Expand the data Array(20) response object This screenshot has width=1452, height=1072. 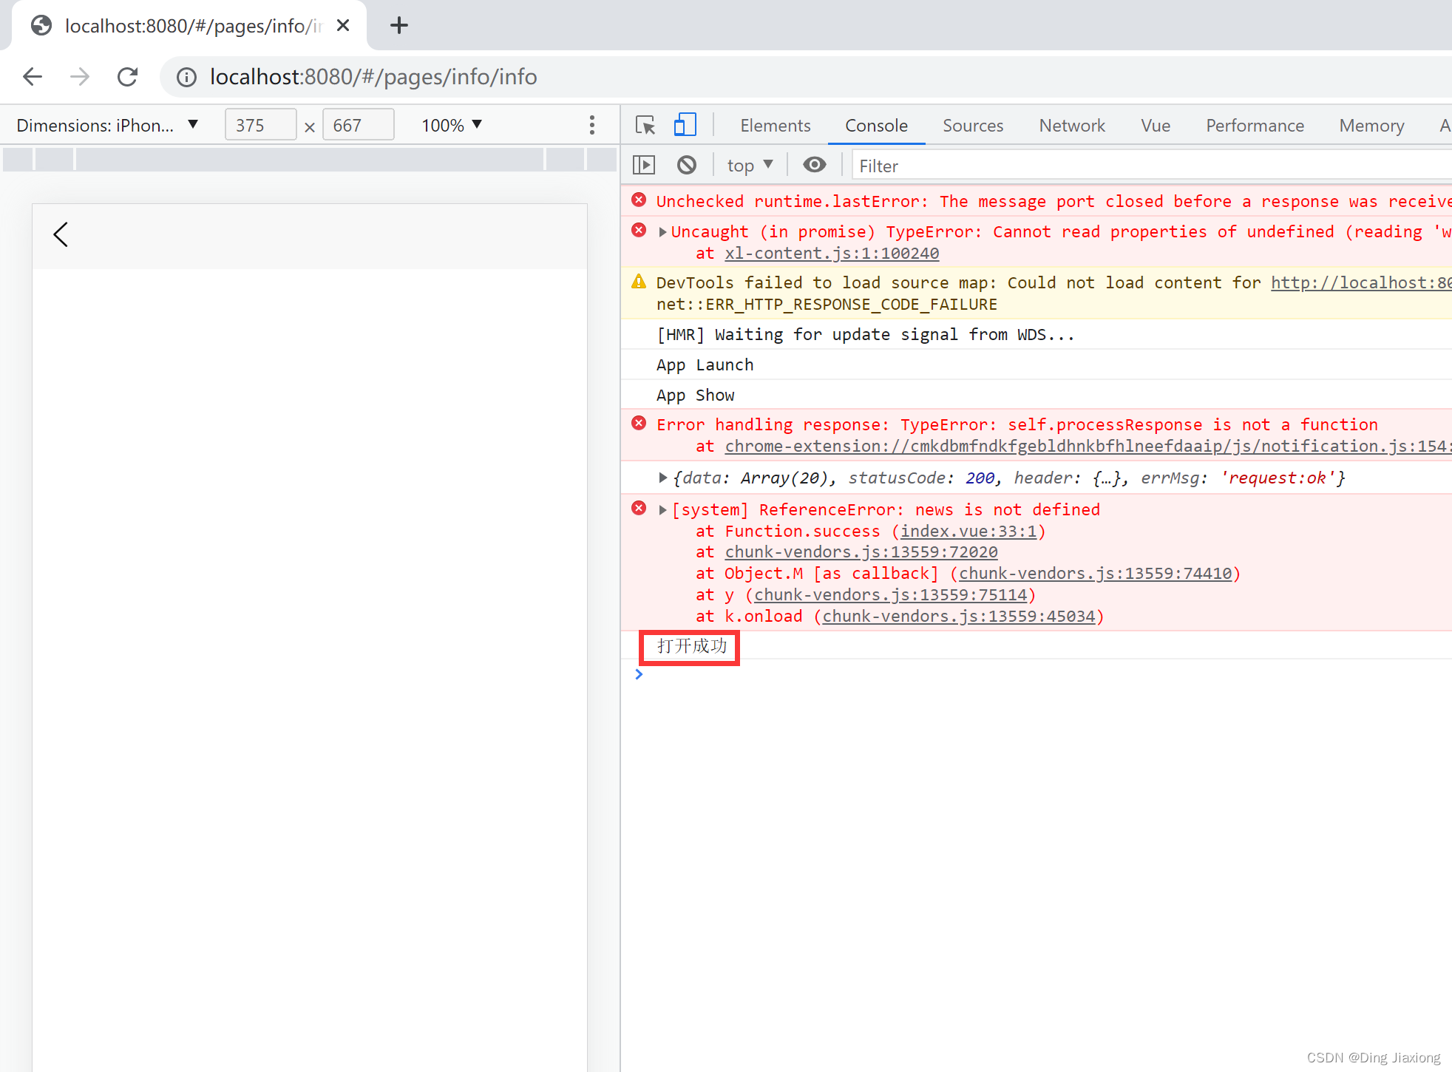click(663, 478)
